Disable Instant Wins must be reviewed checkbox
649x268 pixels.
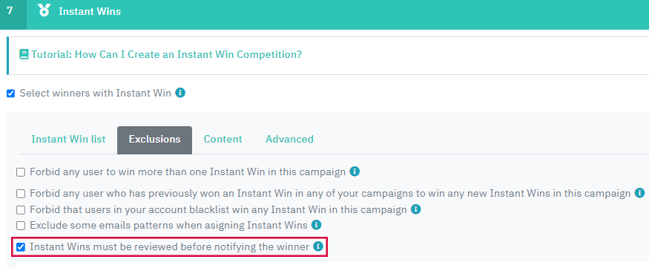click(21, 248)
